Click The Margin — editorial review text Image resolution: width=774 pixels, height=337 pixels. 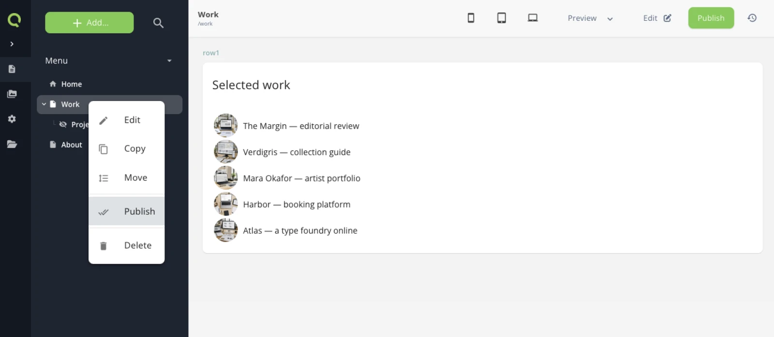pyautogui.click(x=301, y=126)
